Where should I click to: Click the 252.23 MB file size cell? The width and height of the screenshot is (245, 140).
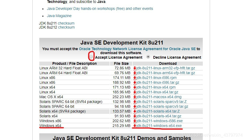click(121, 97)
